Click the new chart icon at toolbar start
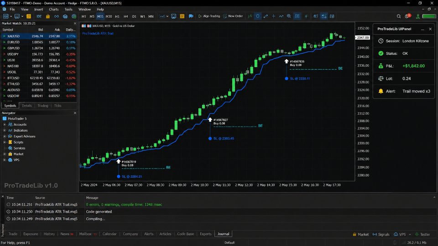The image size is (438, 246). point(5,16)
